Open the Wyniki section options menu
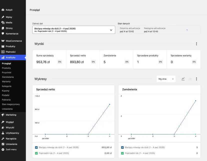Viewport: 207px width, 161px height. pyautogui.click(x=196, y=44)
